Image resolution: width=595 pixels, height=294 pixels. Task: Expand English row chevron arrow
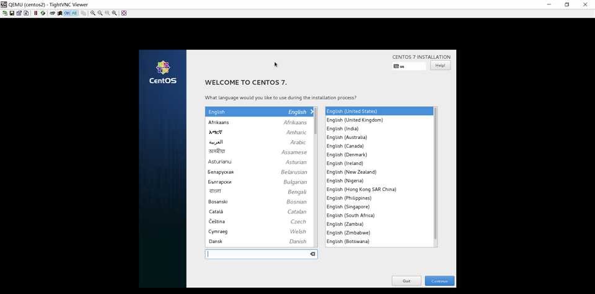tap(312, 112)
